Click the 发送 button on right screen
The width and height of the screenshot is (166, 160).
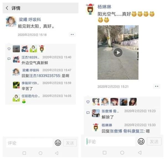click(154, 141)
